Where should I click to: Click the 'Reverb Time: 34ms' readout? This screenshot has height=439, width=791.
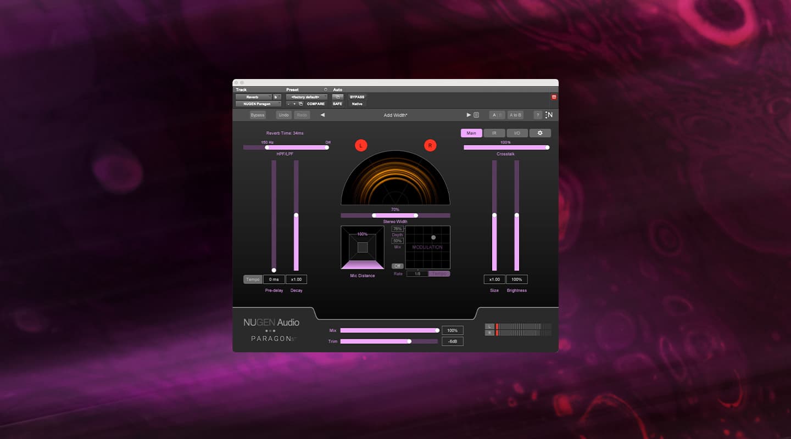point(285,133)
